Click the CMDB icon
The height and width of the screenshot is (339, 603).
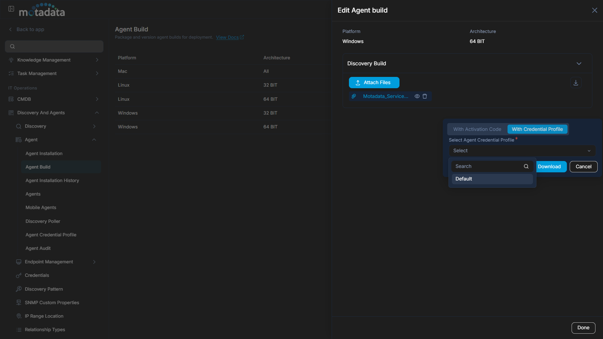tap(11, 99)
